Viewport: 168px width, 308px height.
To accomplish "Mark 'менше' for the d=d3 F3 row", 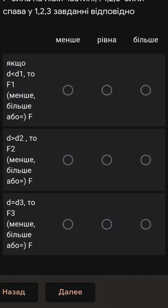I will pos(68,224).
